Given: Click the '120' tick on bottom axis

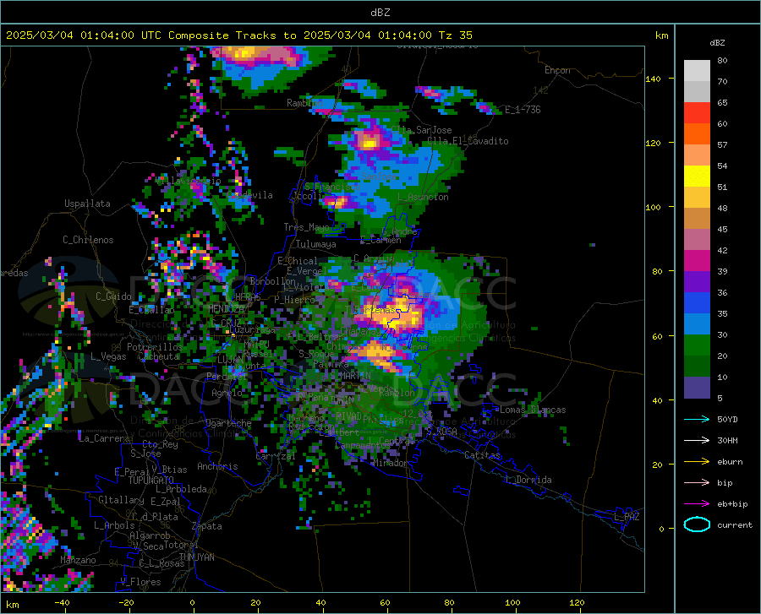Looking at the screenshot, I should 577,603.
